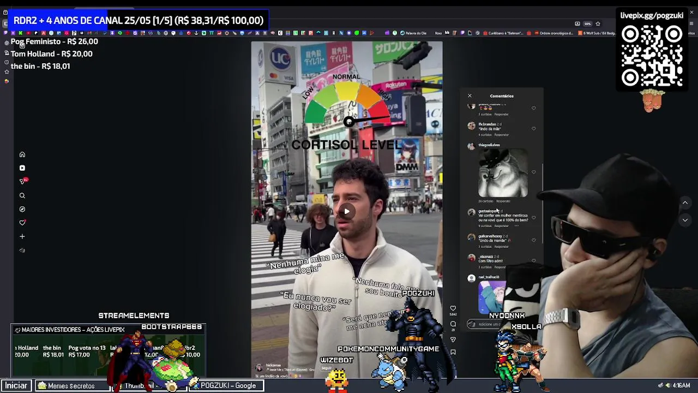This screenshot has width=698, height=393.
Task: Open the profile avatar in the sidebar
Action: 22,251
